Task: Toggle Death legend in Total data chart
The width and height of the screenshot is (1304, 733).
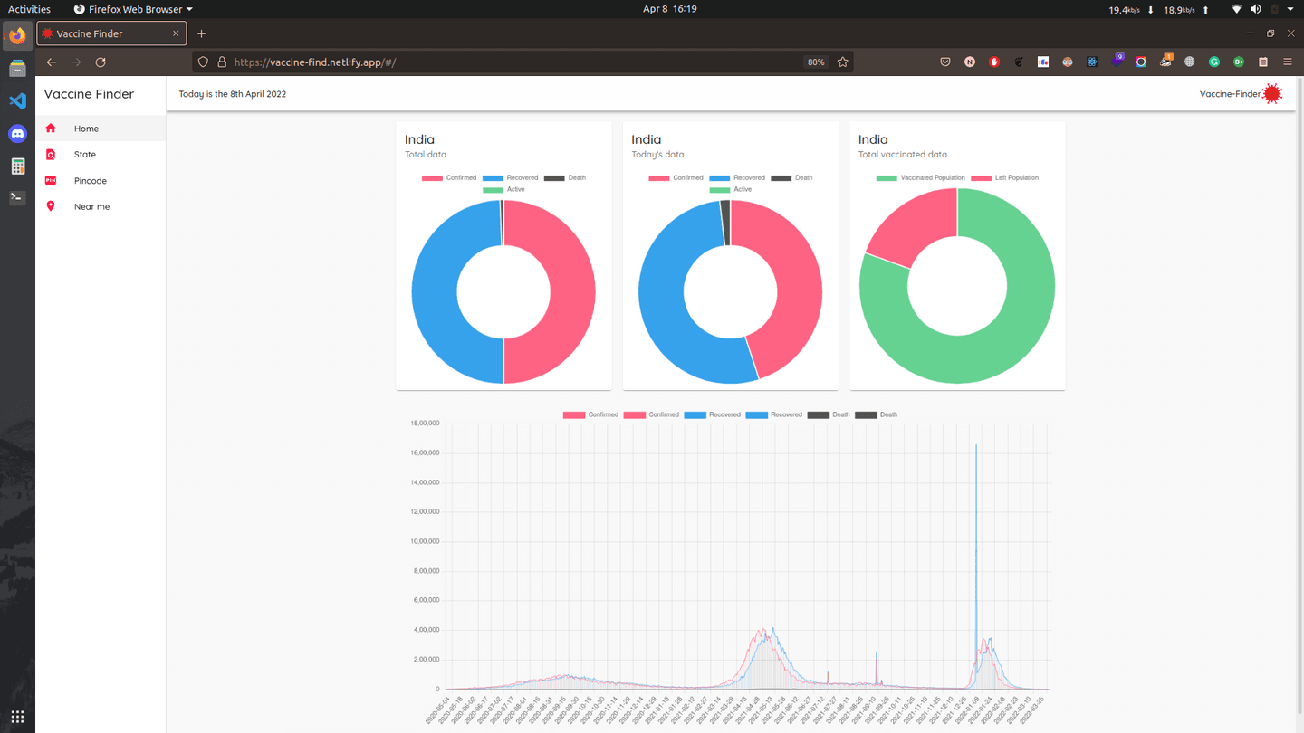Action: pos(565,177)
